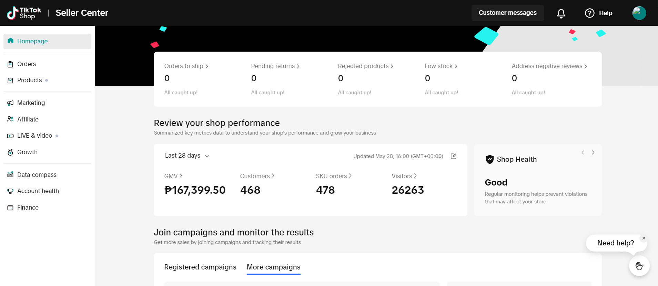Click the notification bell icon
Screen dimensions: 658x286
561,13
